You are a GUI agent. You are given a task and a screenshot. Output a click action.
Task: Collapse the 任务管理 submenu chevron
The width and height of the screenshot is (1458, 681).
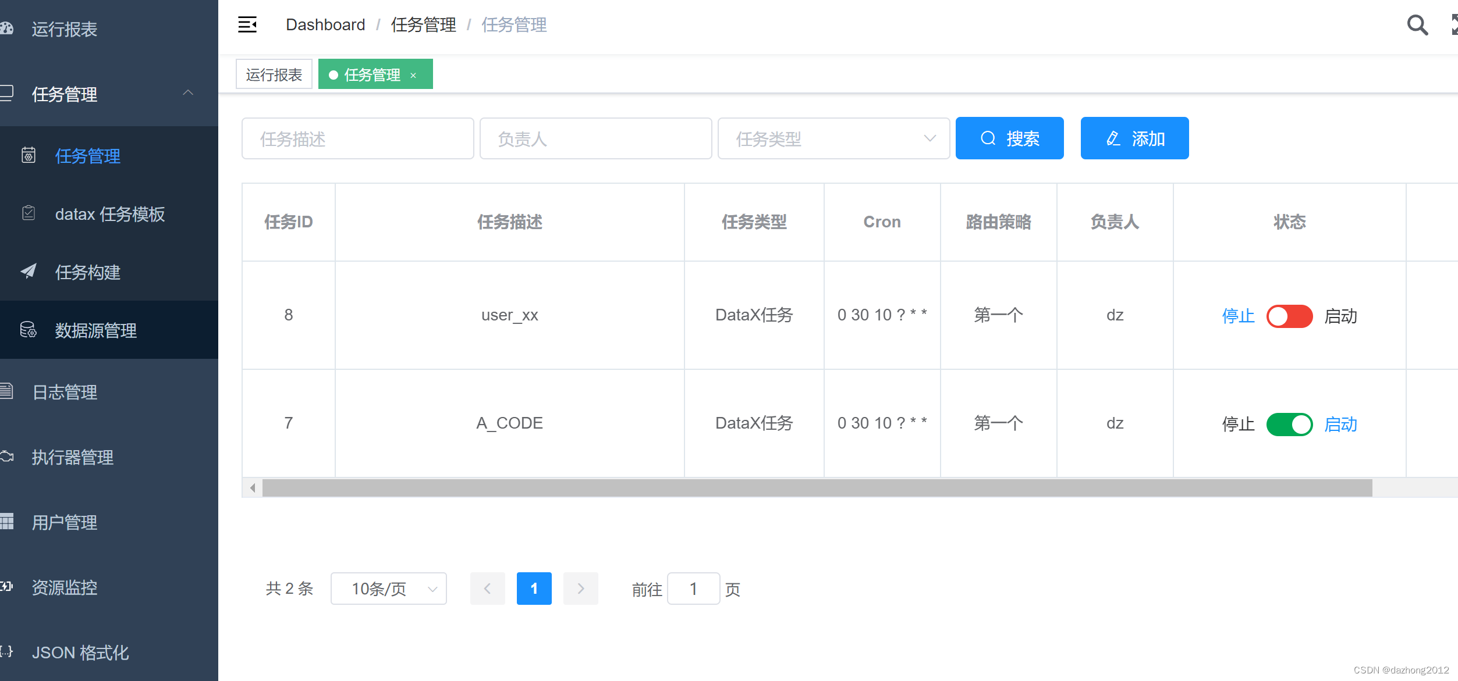[x=188, y=93]
